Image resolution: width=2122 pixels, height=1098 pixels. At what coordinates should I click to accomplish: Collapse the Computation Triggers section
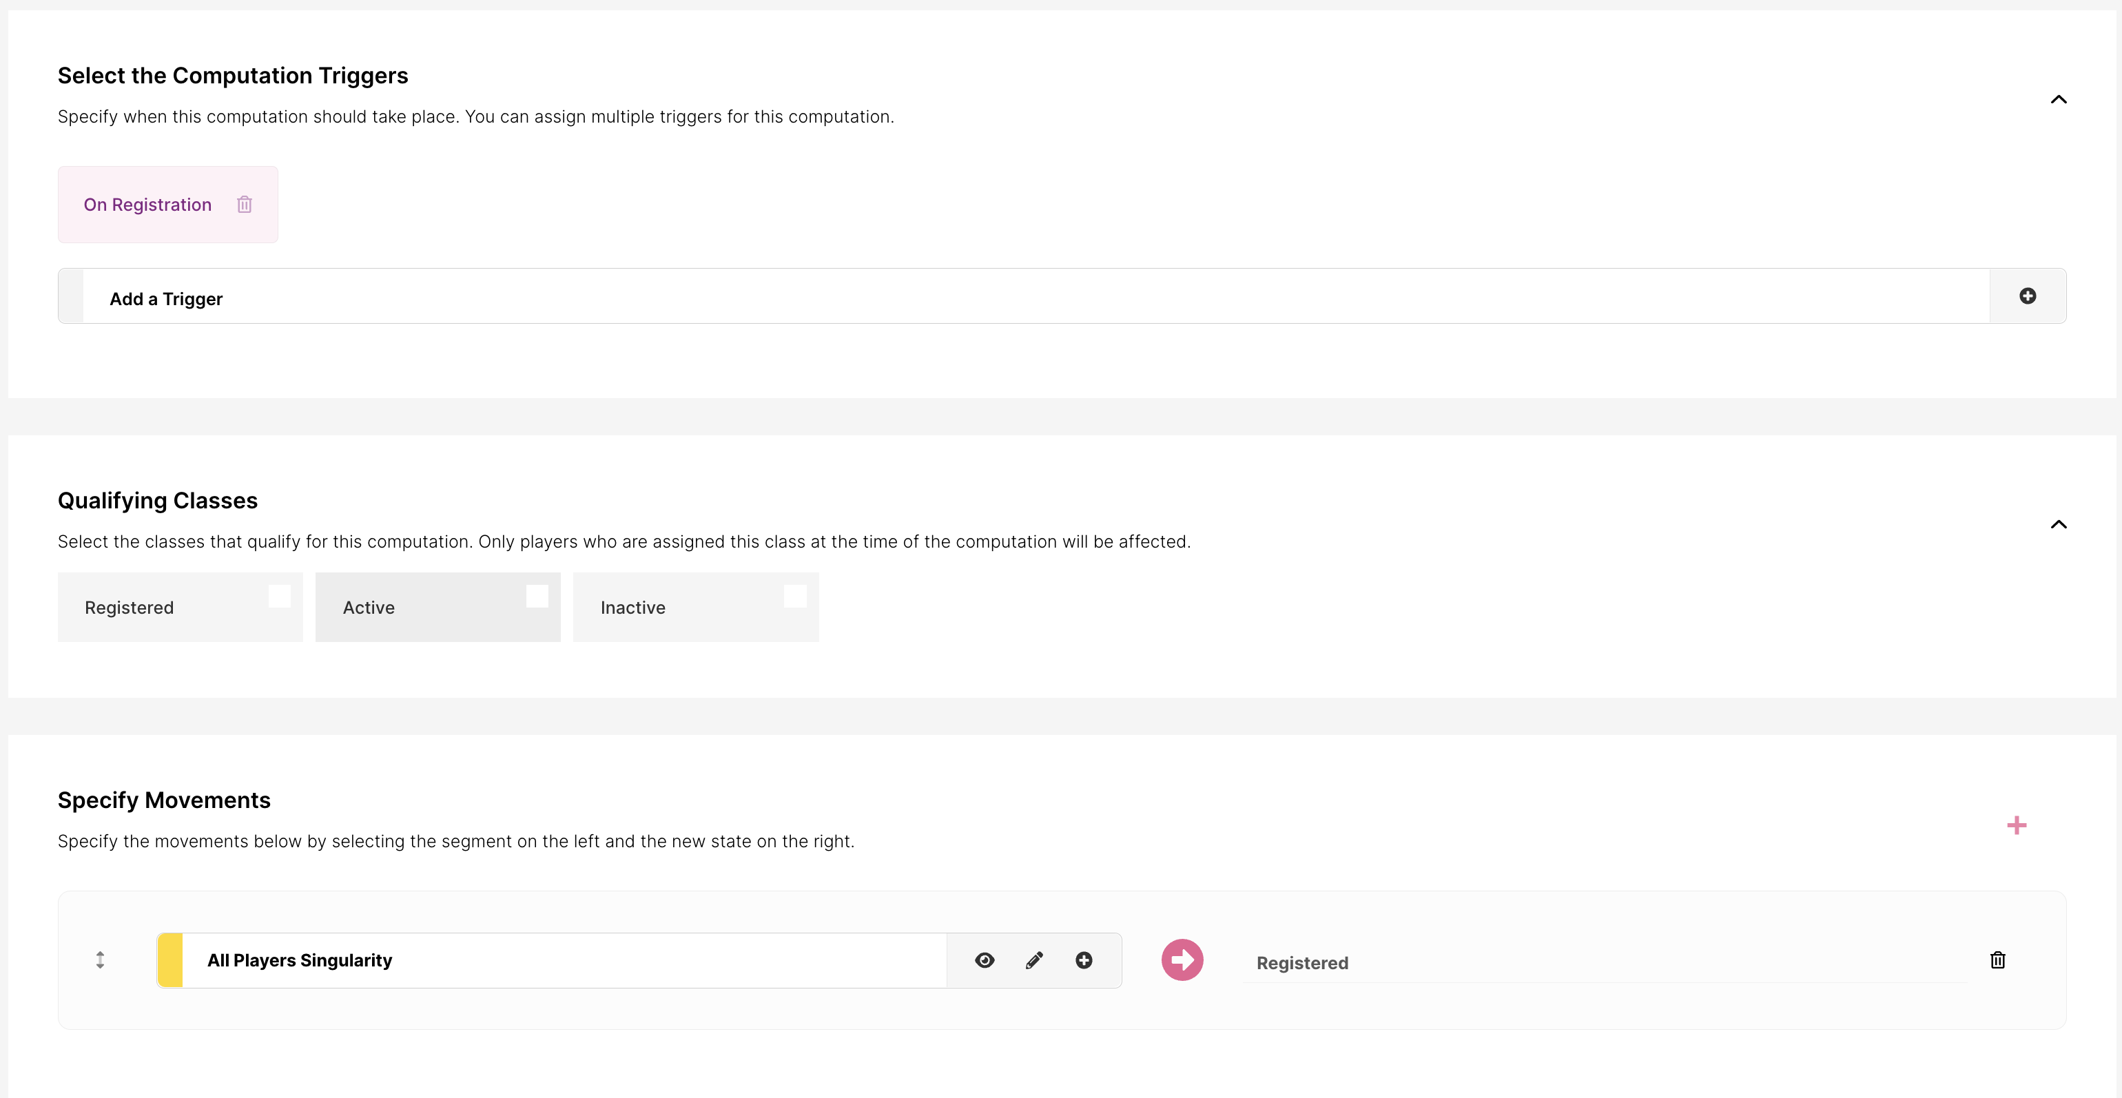click(2059, 100)
